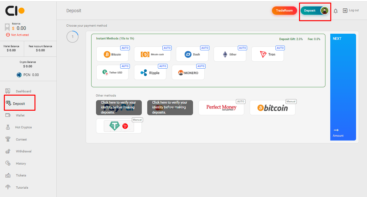Click Fee: 0.0% text

(314, 39)
